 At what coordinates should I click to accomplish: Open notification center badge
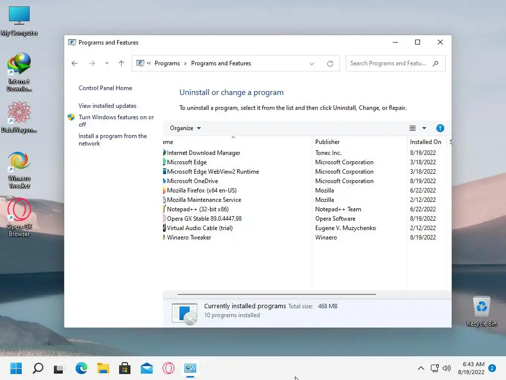(492, 368)
